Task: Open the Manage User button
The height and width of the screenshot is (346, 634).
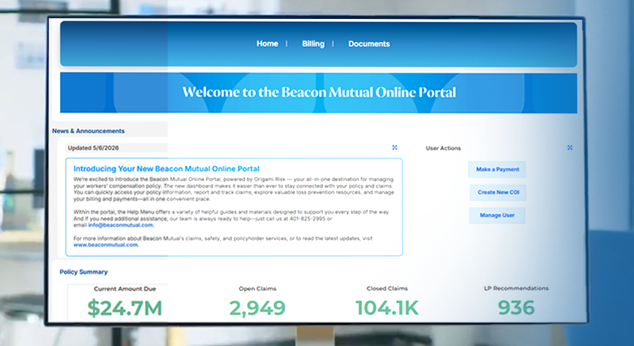Action: [498, 216]
